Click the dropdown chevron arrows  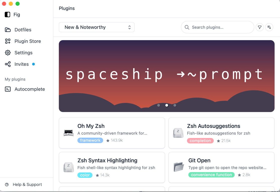point(129,27)
